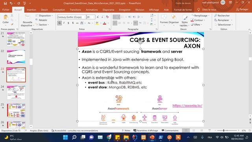Click the Partager share button
252x142 pixels.
tap(242, 9)
